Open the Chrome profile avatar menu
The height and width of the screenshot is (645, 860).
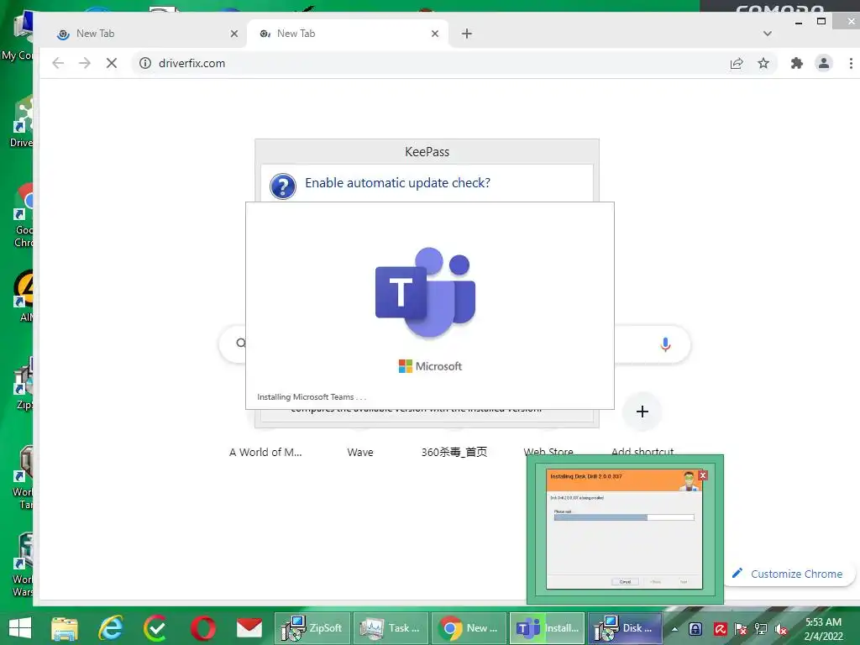(x=823, y=64)
